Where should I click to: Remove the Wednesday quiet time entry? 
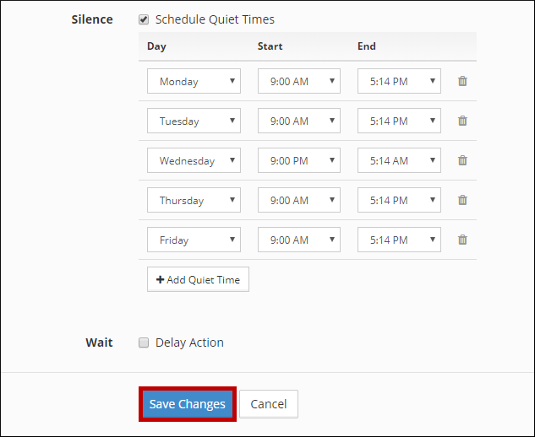coord(462,160)
